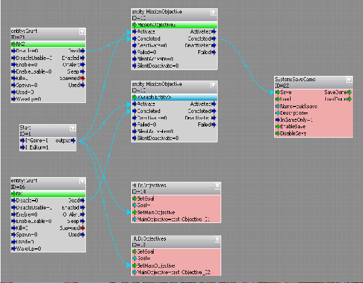Select link from MissionObjective2 Completed to Save
Screen dimensions: 363x283
[x=246, y=65]
